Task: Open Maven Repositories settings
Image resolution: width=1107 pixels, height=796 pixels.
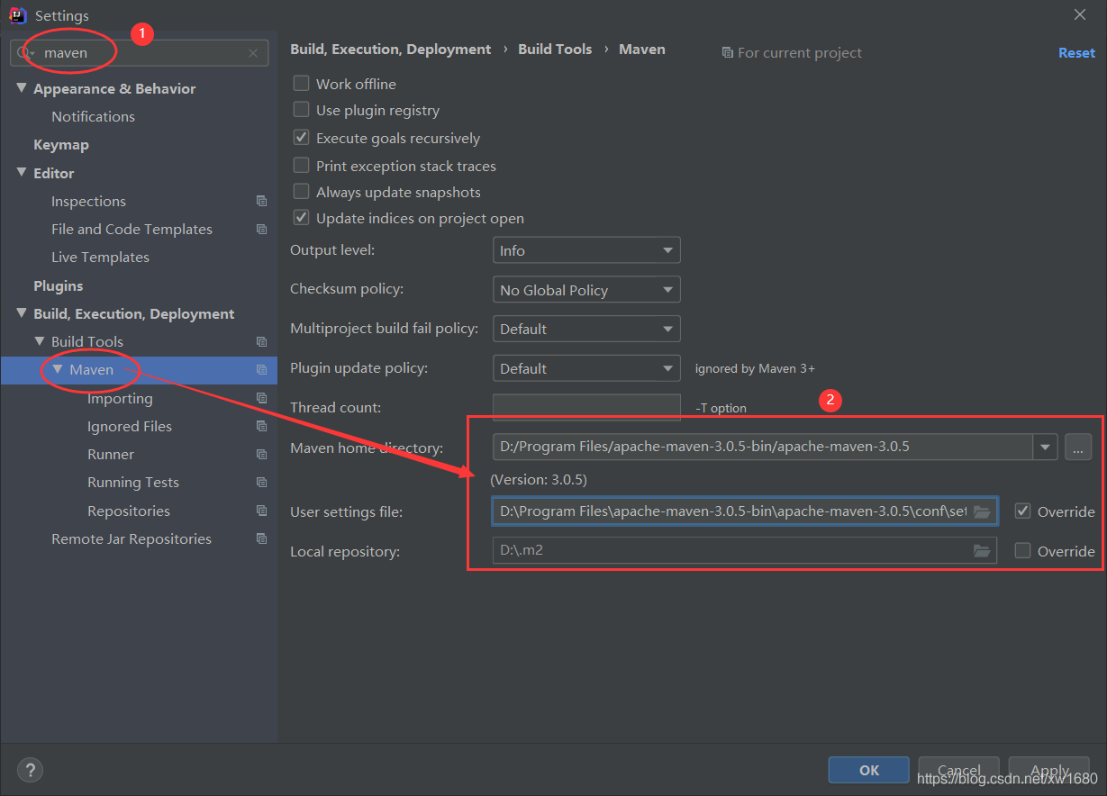Action: pos(129,511)
